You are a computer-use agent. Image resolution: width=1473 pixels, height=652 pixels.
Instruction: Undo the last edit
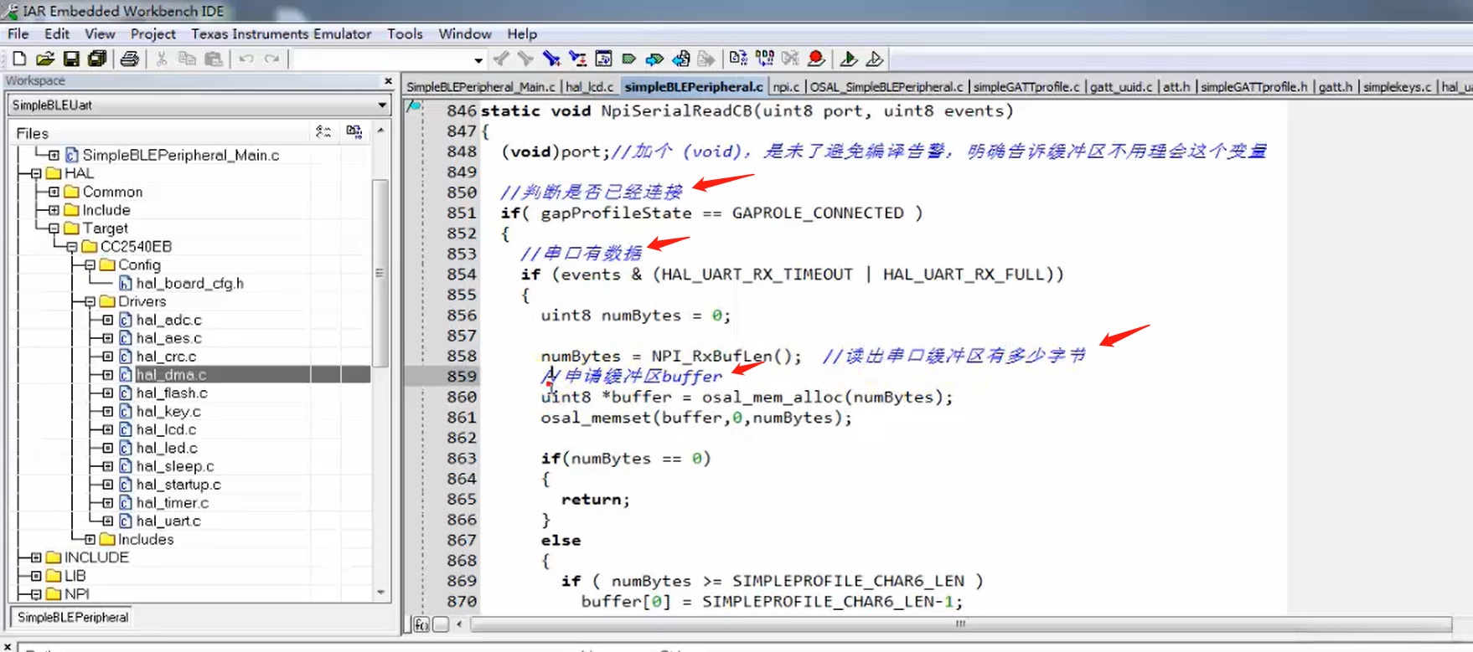tap(246, 59)
